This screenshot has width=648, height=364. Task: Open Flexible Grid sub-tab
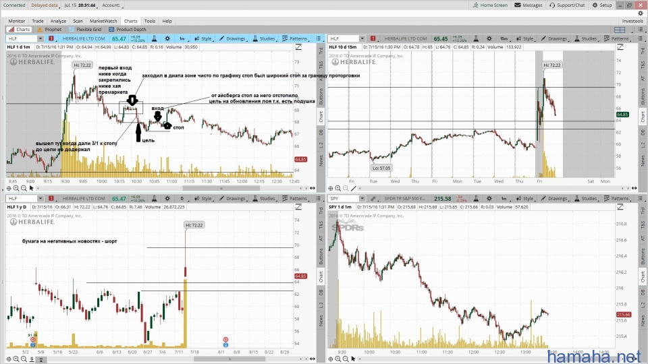(x=85, y=29)
